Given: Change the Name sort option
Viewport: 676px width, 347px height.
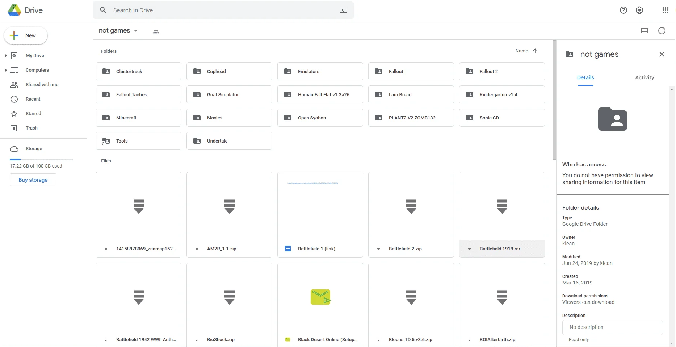Looking at the screenshot, I should (x=522, y=51).
